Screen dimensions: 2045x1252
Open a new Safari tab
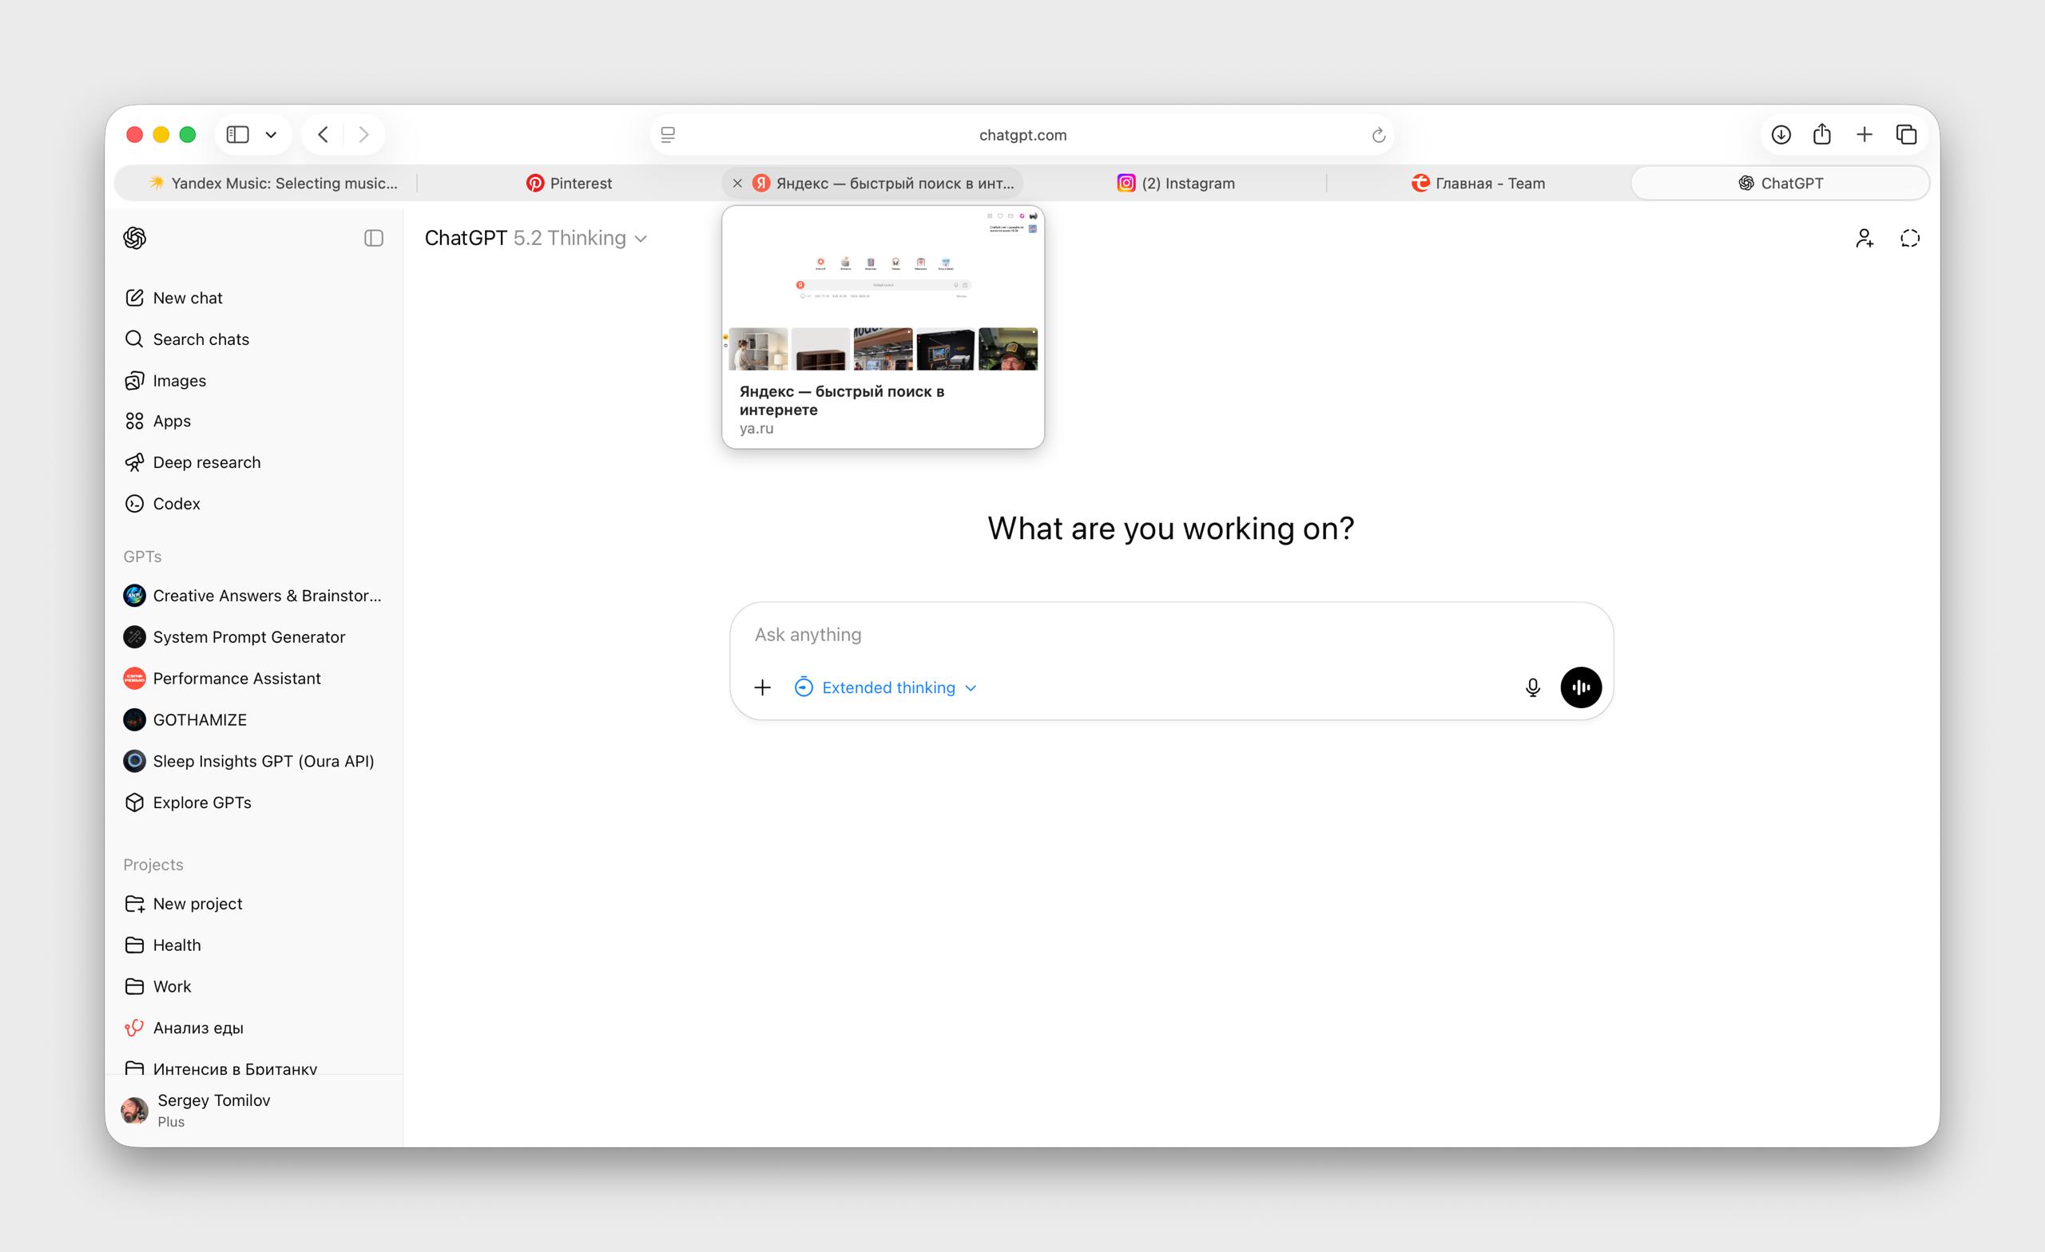click(1864, 134)
